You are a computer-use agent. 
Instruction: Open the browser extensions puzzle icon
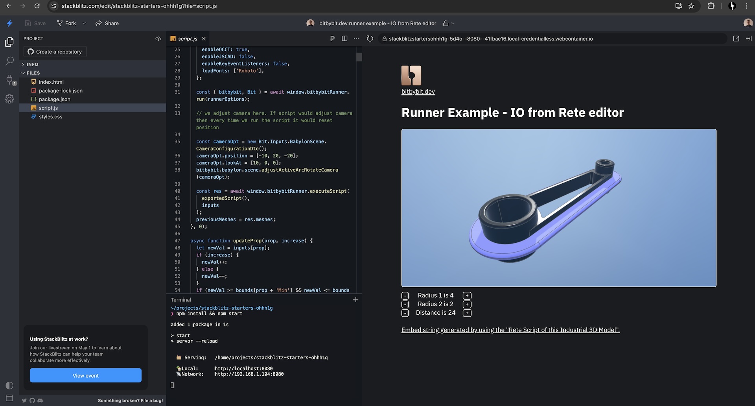711,6
